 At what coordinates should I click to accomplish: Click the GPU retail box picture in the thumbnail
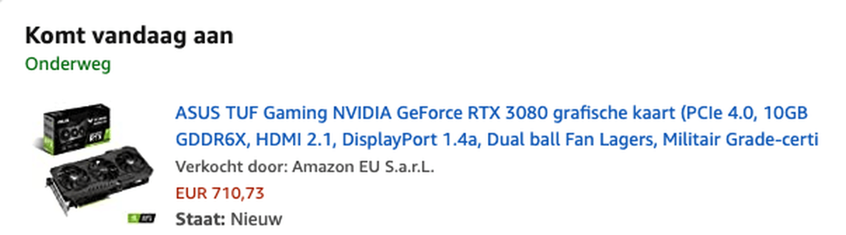click(x=77, y=129)
